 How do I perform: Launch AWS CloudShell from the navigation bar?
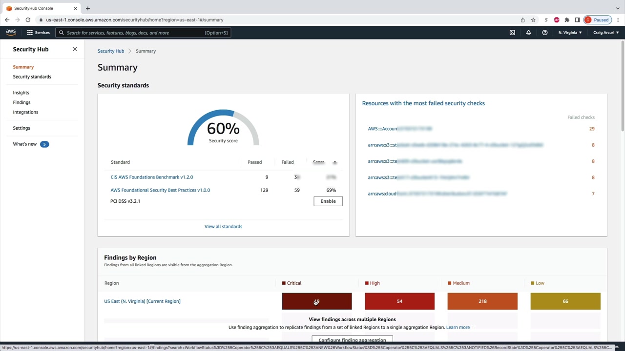click(512, 33)
